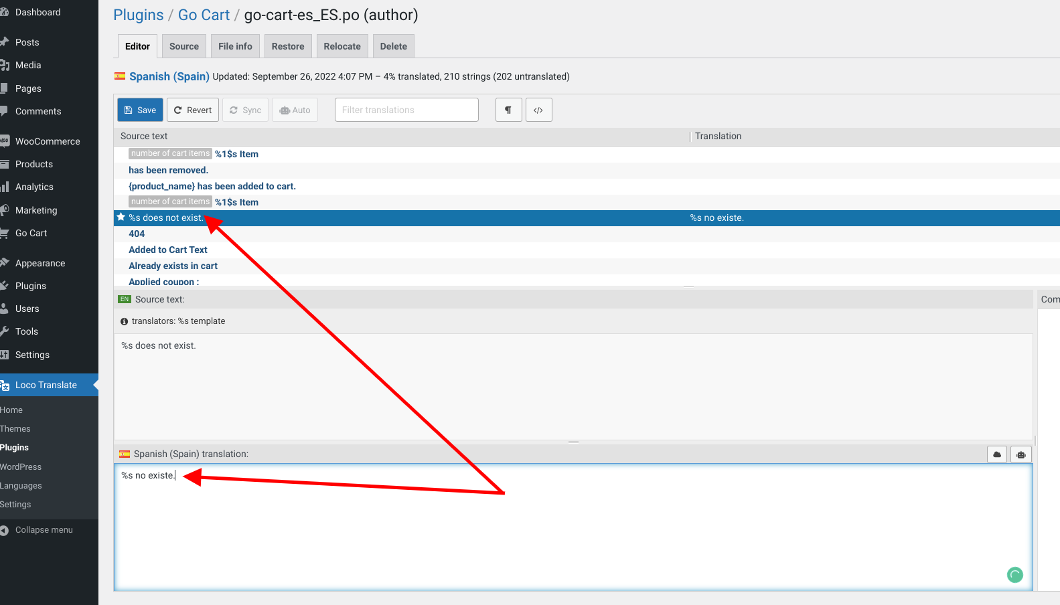Revert translation changes
The width and height of the screenshot is (1060, 605).
(x=193, y=110)
